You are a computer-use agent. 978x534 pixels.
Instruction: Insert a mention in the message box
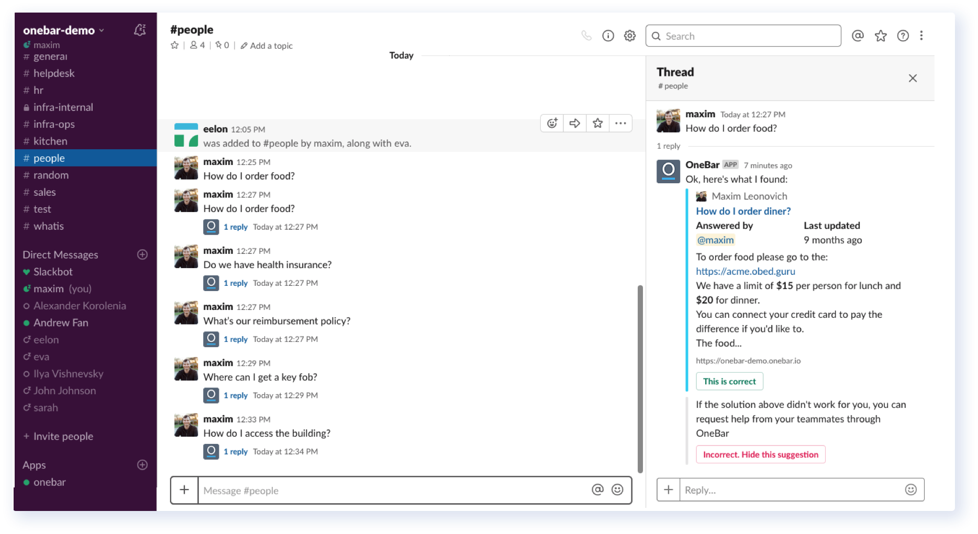597,489
